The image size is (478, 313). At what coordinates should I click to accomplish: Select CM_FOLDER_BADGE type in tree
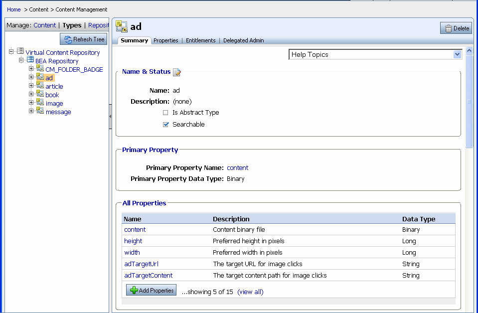tap(74, 70)
